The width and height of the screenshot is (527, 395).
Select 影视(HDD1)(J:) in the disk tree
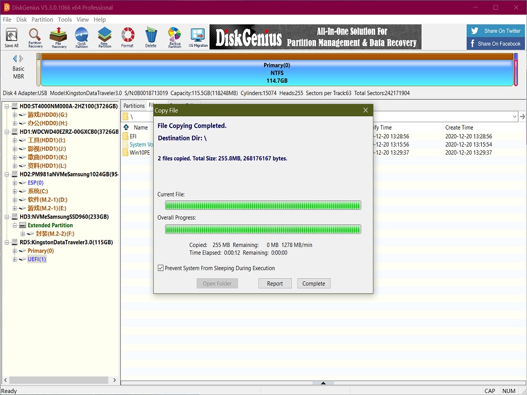[47, 149]
